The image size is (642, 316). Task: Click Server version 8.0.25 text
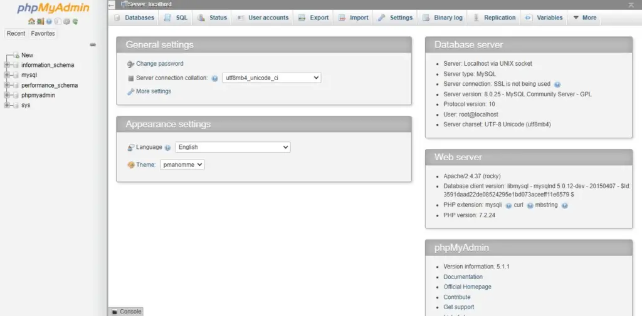coord(517,94)
